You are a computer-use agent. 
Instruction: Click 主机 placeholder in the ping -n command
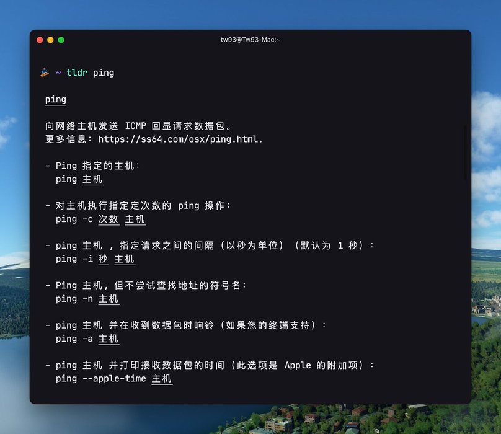click(109, 299)
